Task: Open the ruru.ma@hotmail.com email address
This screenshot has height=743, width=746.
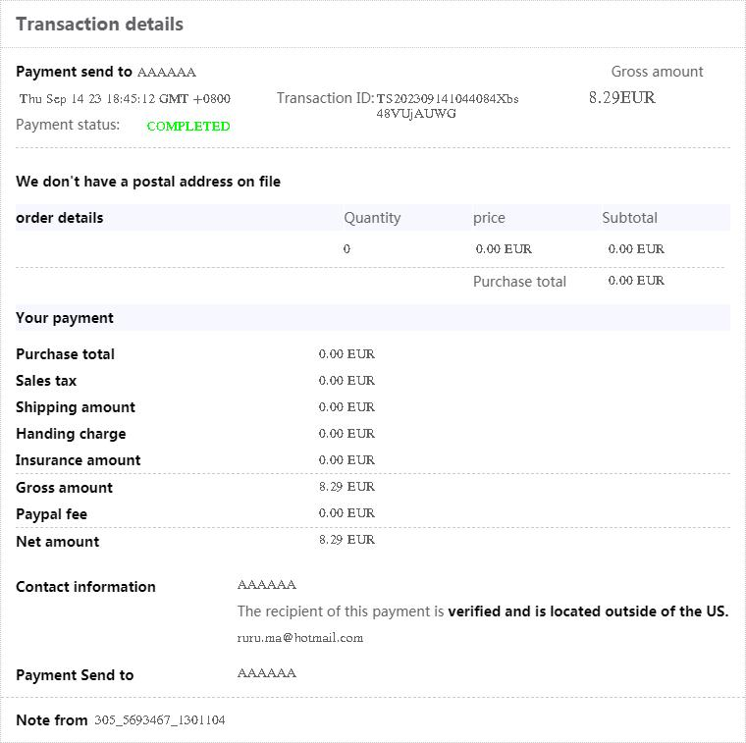Action: [x=299, y=638]
